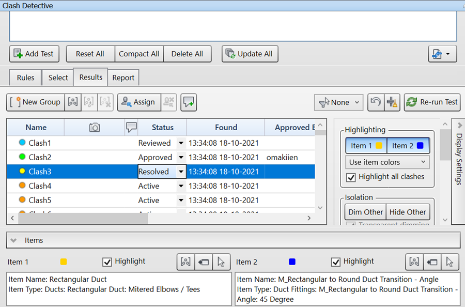Switch to the Rules tab
This screenshot has width=465, height=307.
(25, 78)
